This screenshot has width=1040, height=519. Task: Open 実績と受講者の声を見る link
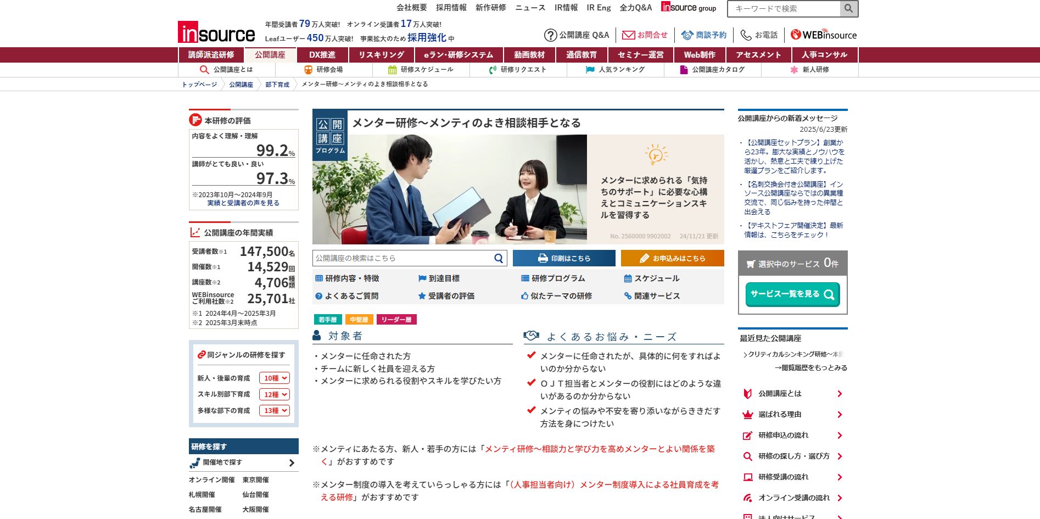pyautogui.click(x=243, y=203)
